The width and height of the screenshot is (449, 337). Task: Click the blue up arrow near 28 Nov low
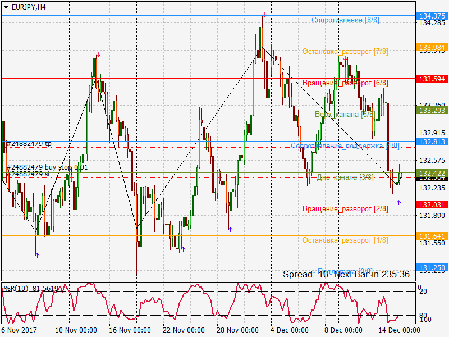231,229
